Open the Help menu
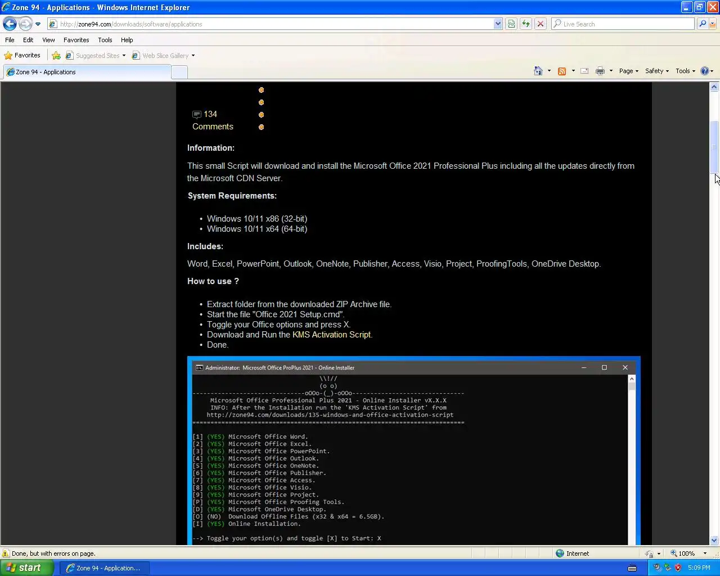The image size is (720, 576). pos(127,40)
